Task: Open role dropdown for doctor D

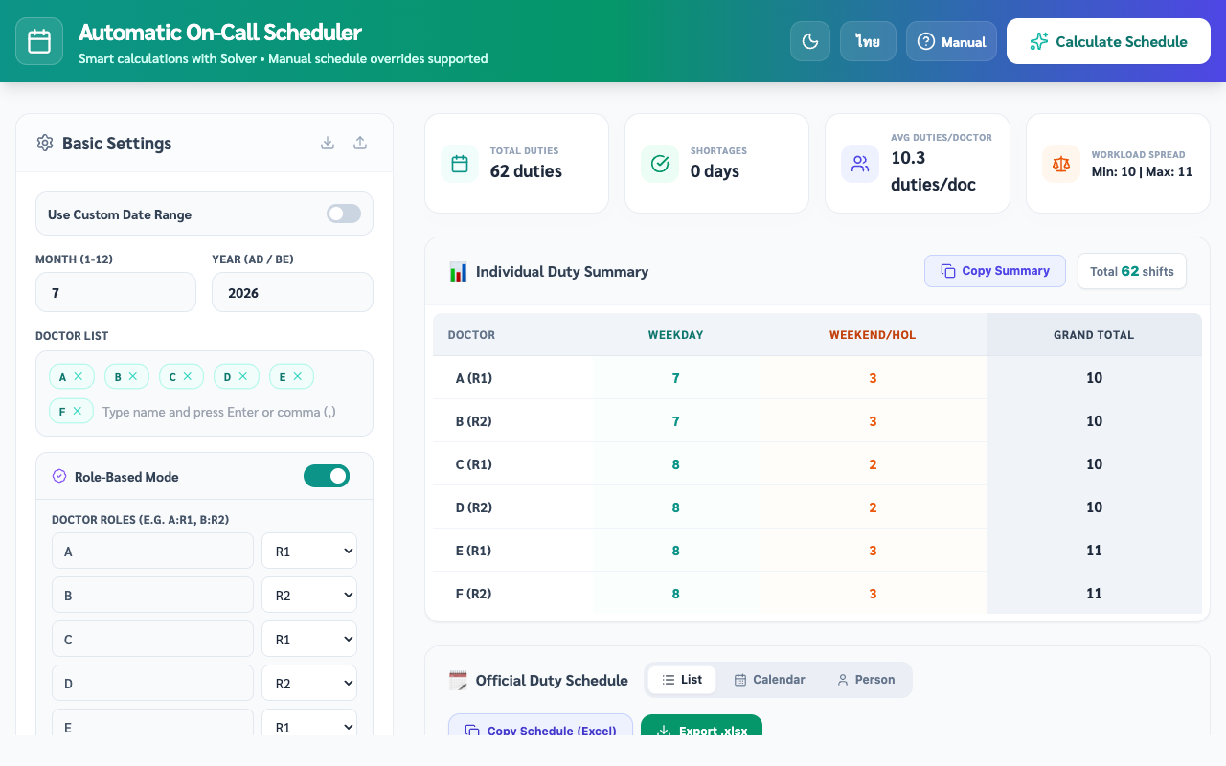Action: click(309, 683)
